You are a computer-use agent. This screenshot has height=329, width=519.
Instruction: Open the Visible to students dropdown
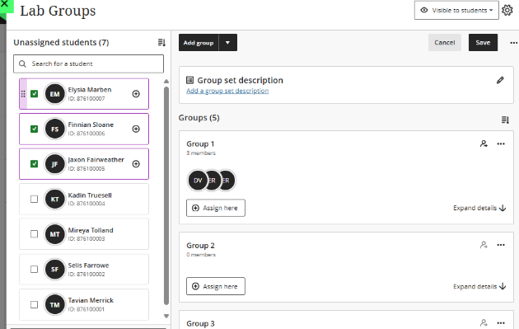456,10
